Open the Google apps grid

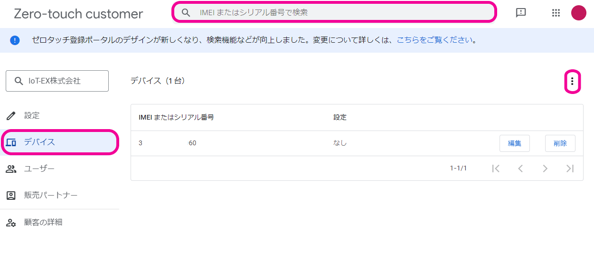tap(556, 13)
